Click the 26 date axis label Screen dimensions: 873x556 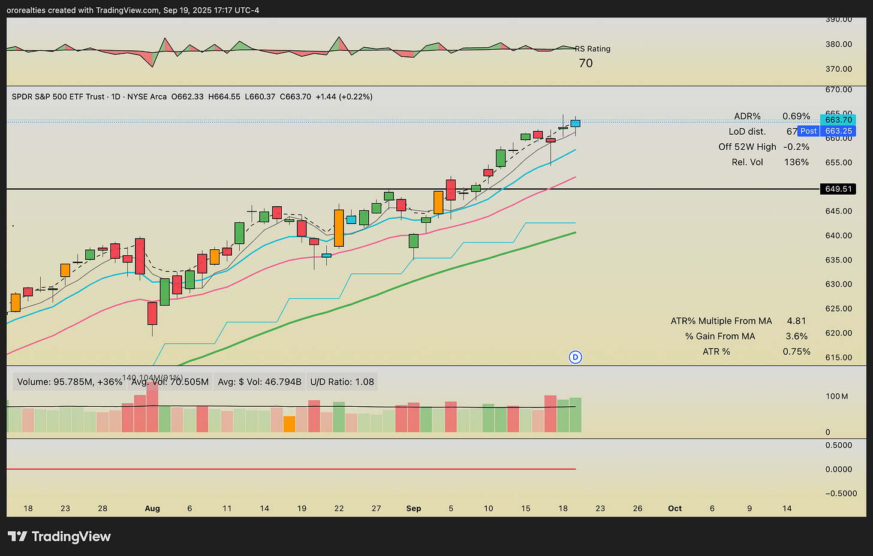[637, 508]
